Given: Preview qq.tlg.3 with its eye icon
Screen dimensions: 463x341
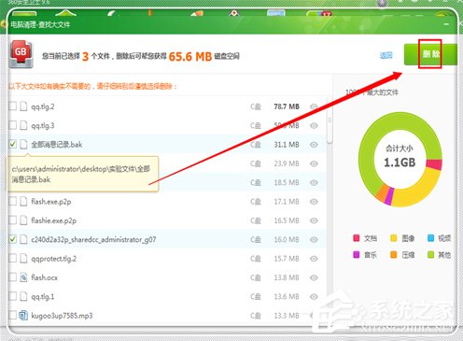Looking at the screenshot, I should click(x=314, y=125).
